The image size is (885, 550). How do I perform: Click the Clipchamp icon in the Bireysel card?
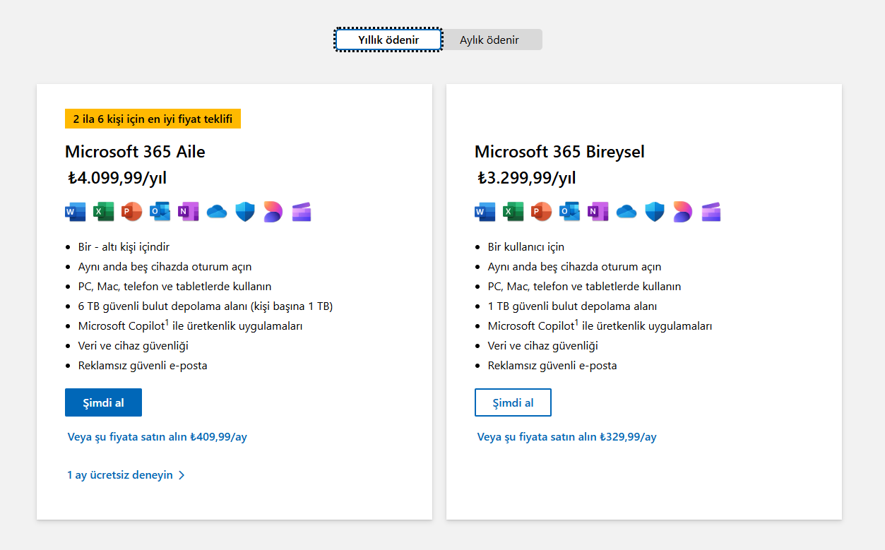(711, 211)
